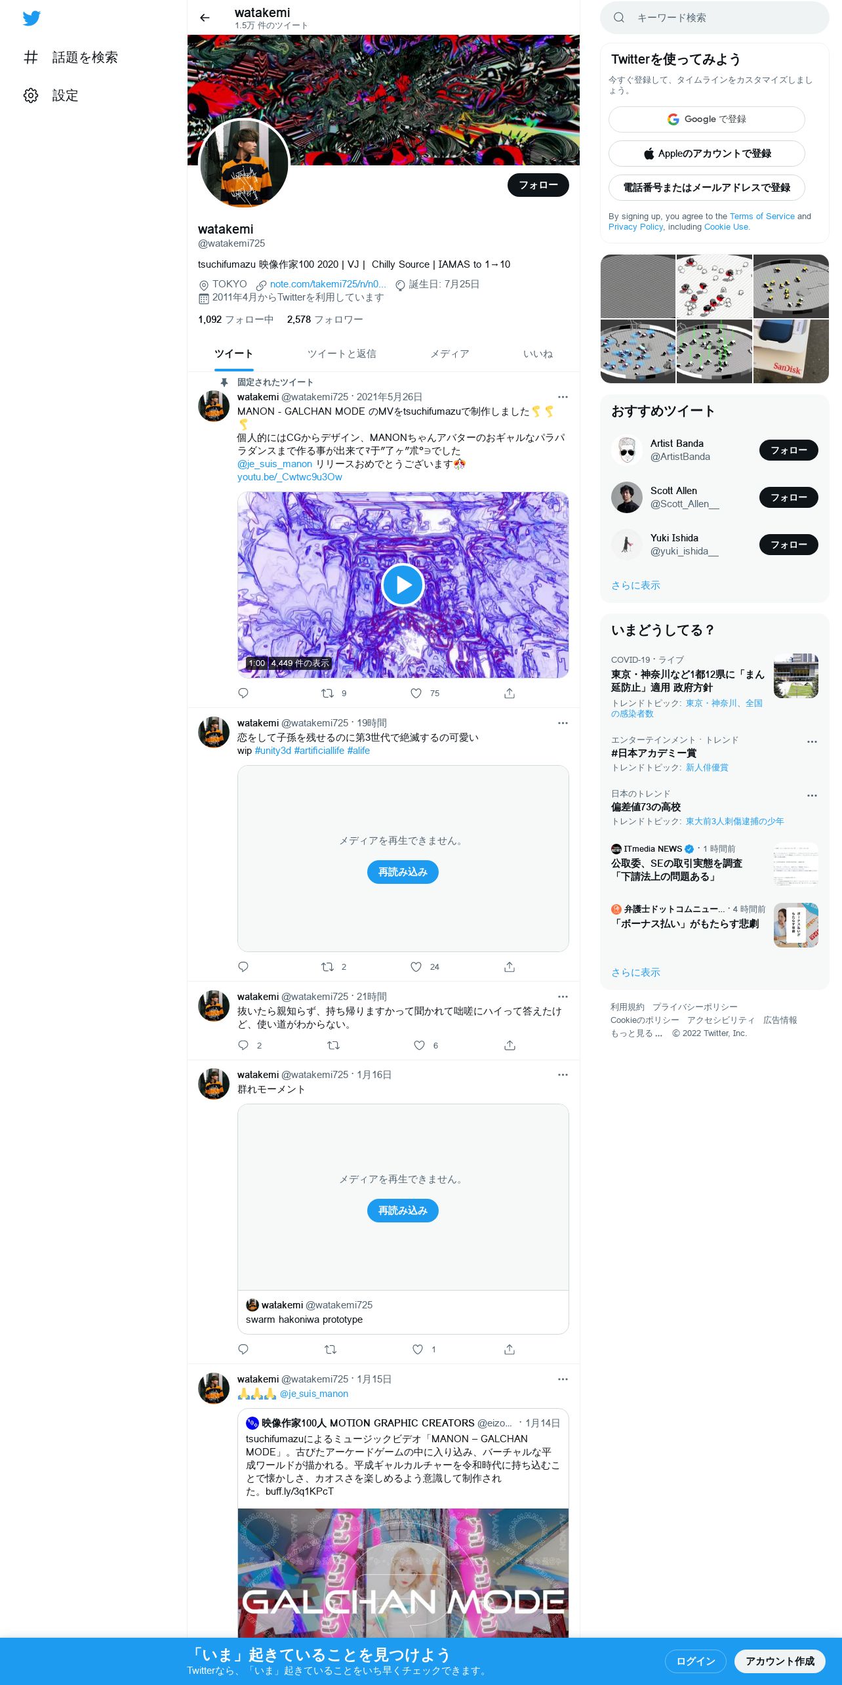Switch to the メディア tab
This screenshot has height=1685, width=842.
pos(449,354)
